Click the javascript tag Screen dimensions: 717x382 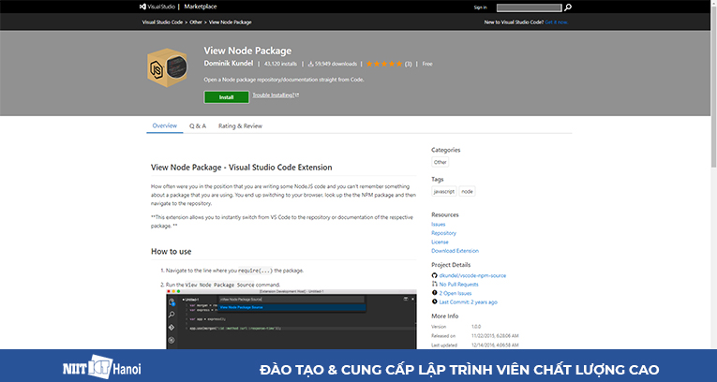coord(444,191)
